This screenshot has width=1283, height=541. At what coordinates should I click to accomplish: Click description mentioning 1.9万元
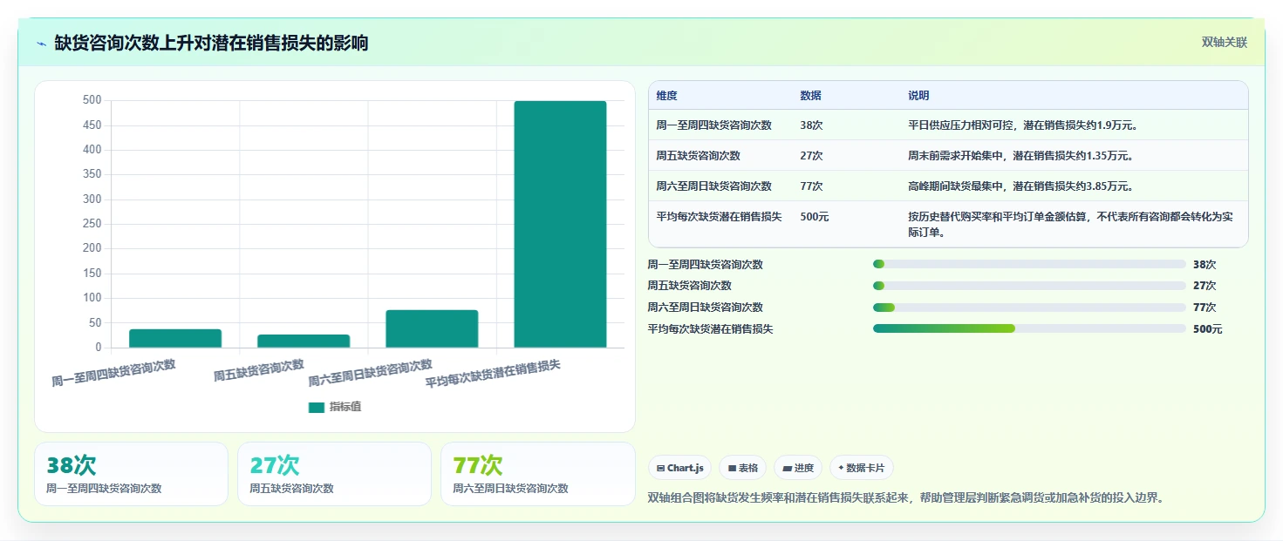point(1023,125)
